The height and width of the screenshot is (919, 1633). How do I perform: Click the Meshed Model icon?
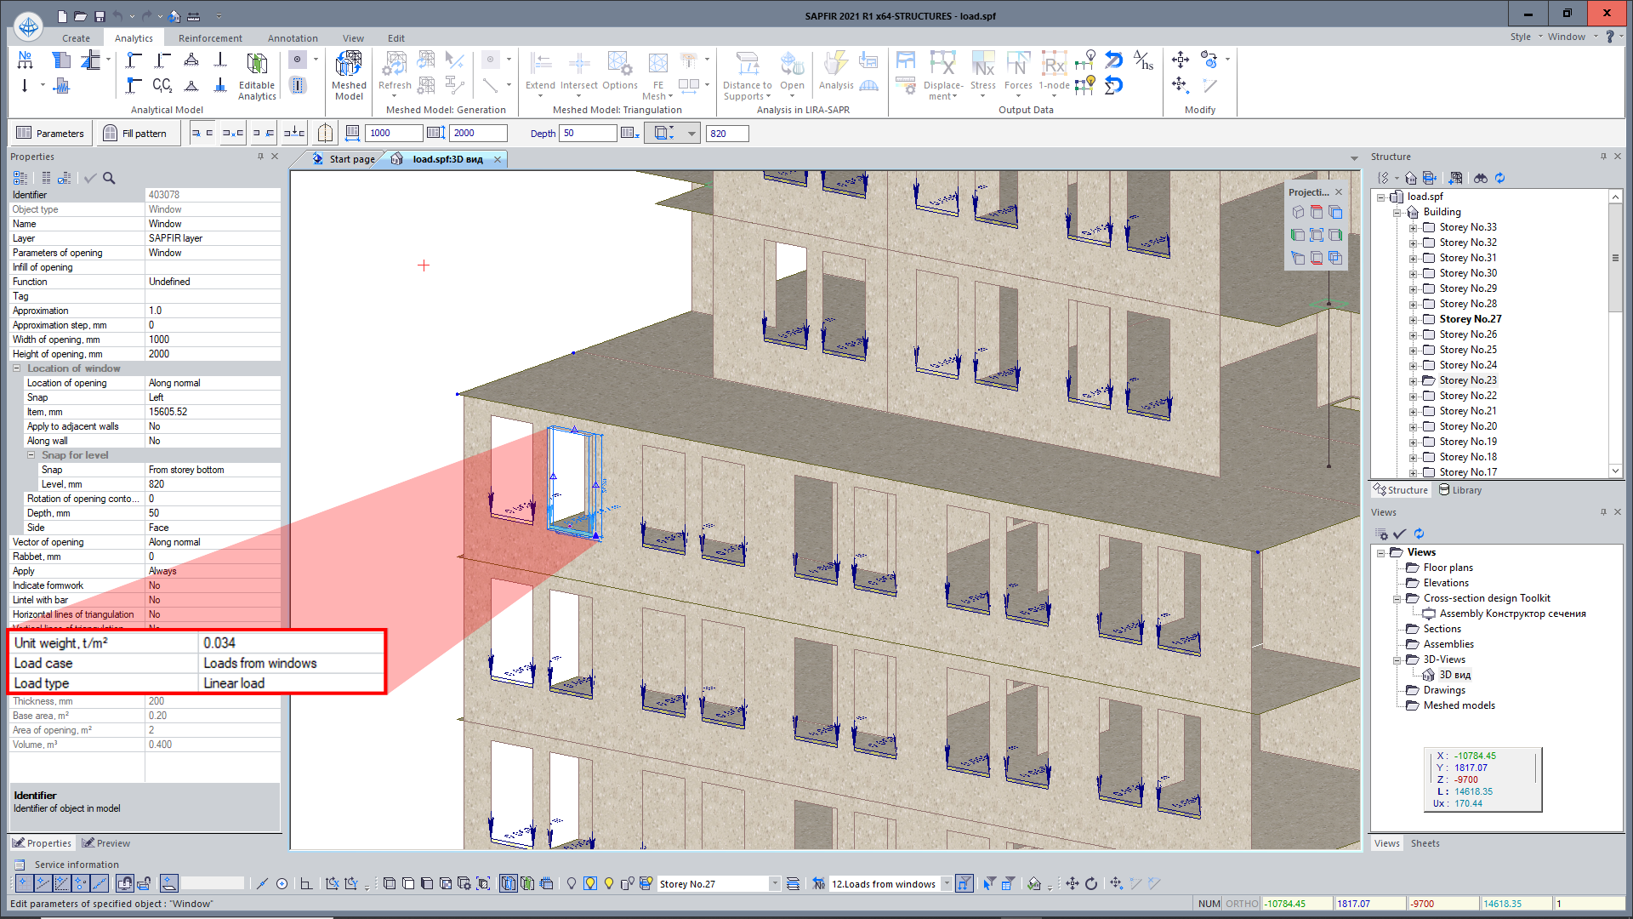349,66
